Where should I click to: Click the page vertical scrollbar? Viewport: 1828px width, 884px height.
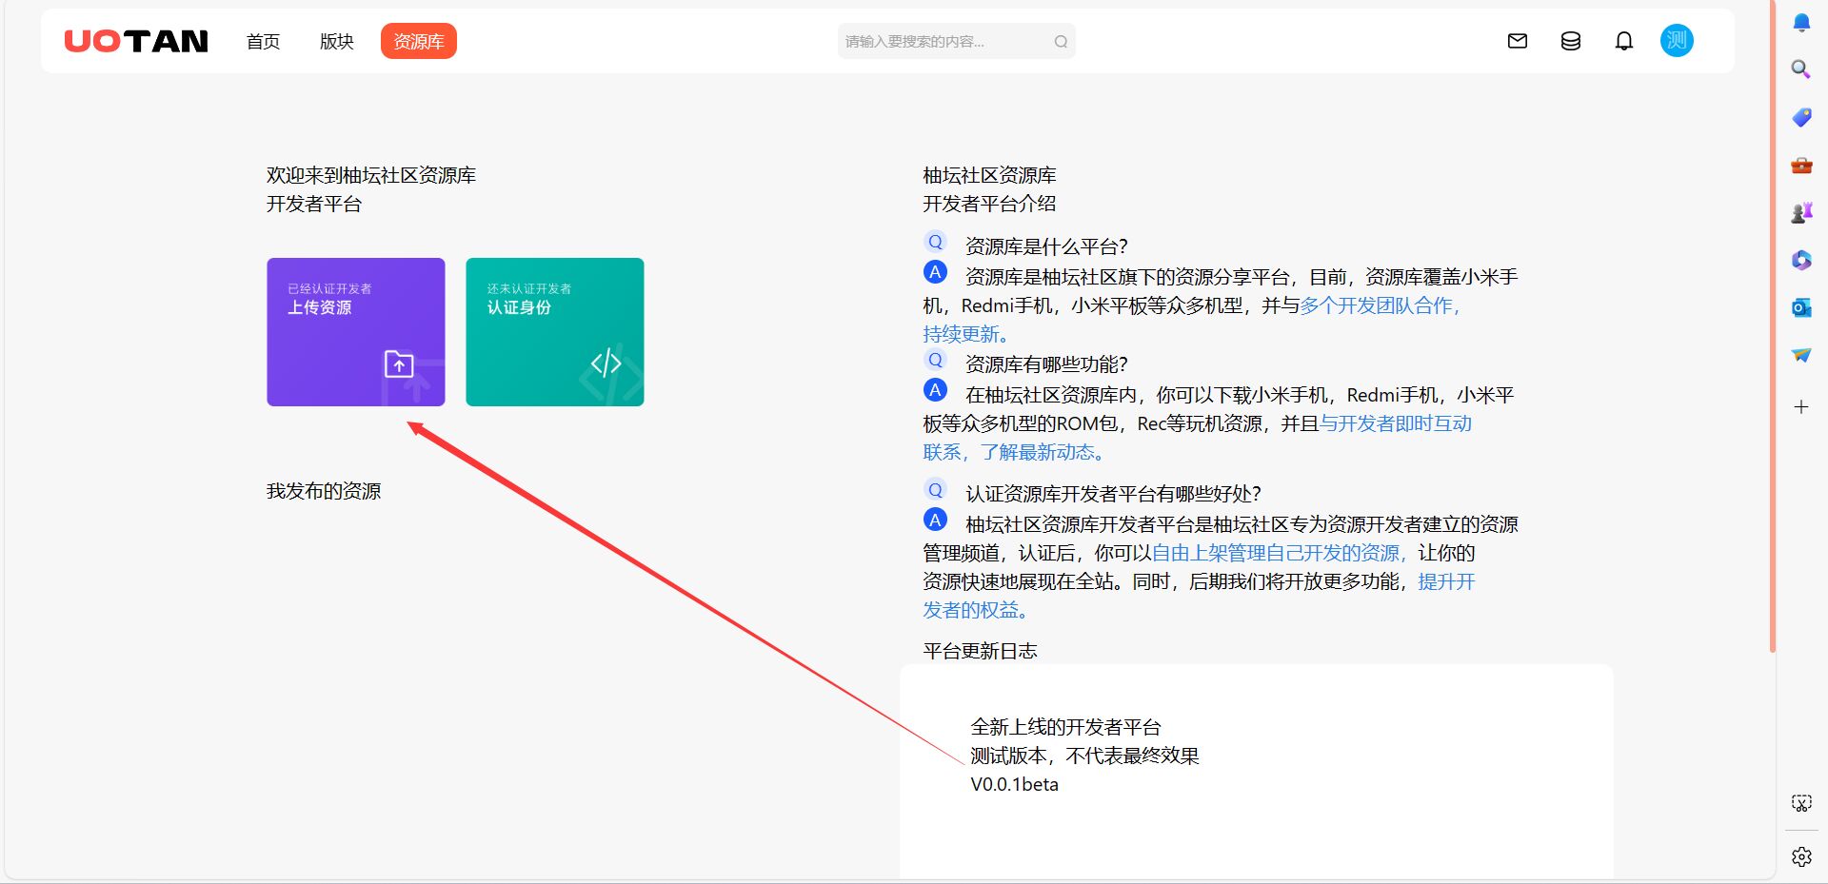click(x=1772, y=324)
